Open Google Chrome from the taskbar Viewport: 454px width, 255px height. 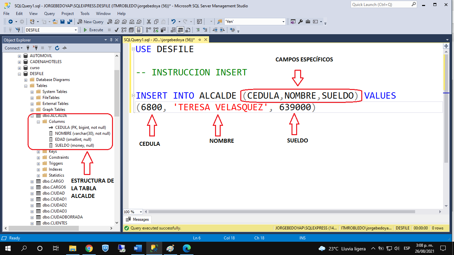pos(89,248)
